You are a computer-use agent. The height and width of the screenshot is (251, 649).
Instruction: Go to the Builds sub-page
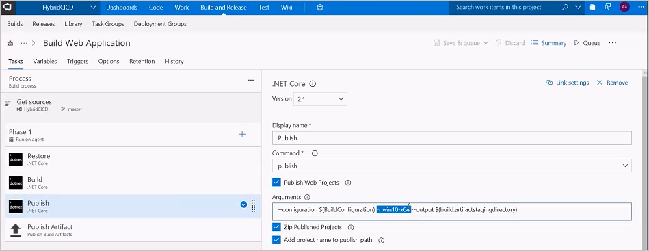point(15,24)
